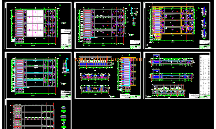Click the legend table on the top-left sheet
216x129 pixels.
point(65,39)
